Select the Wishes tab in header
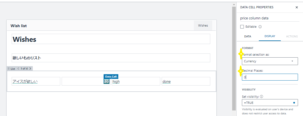 (x=203, y=25)
